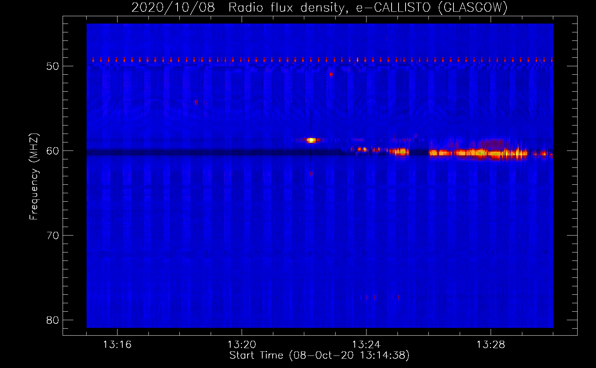The width and height of the screenshot is (596, 368).
Task: Click the "80" frequency tick label
Action: tap(53, 320)
